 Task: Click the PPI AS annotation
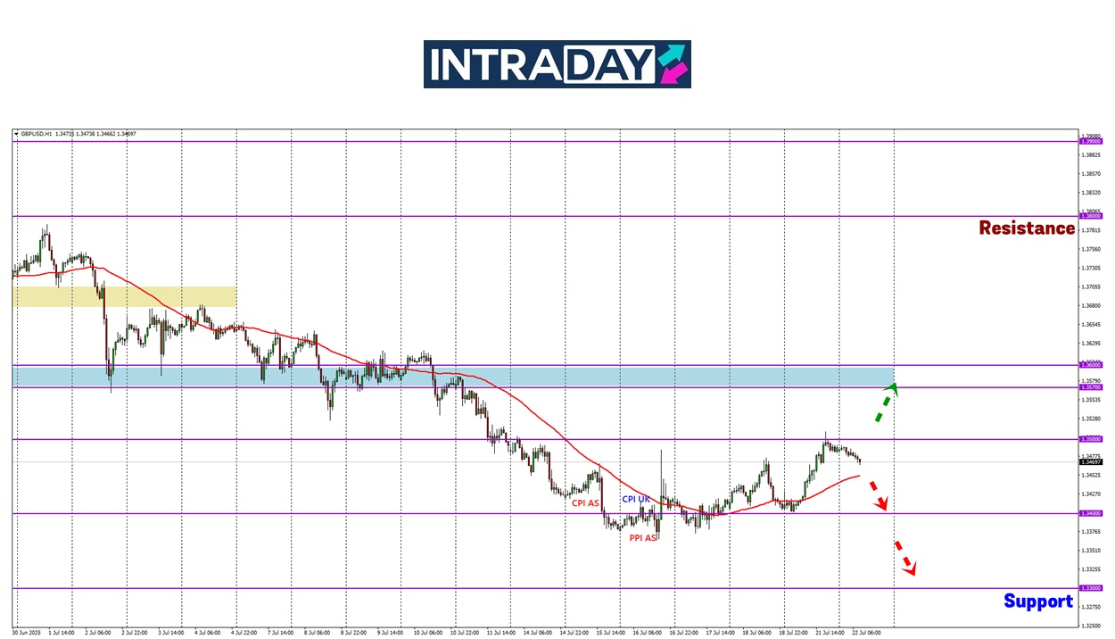tap(642, 538)
